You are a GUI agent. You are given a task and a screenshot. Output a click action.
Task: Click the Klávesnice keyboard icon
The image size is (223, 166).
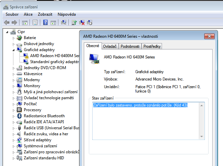tap(19, 74)
